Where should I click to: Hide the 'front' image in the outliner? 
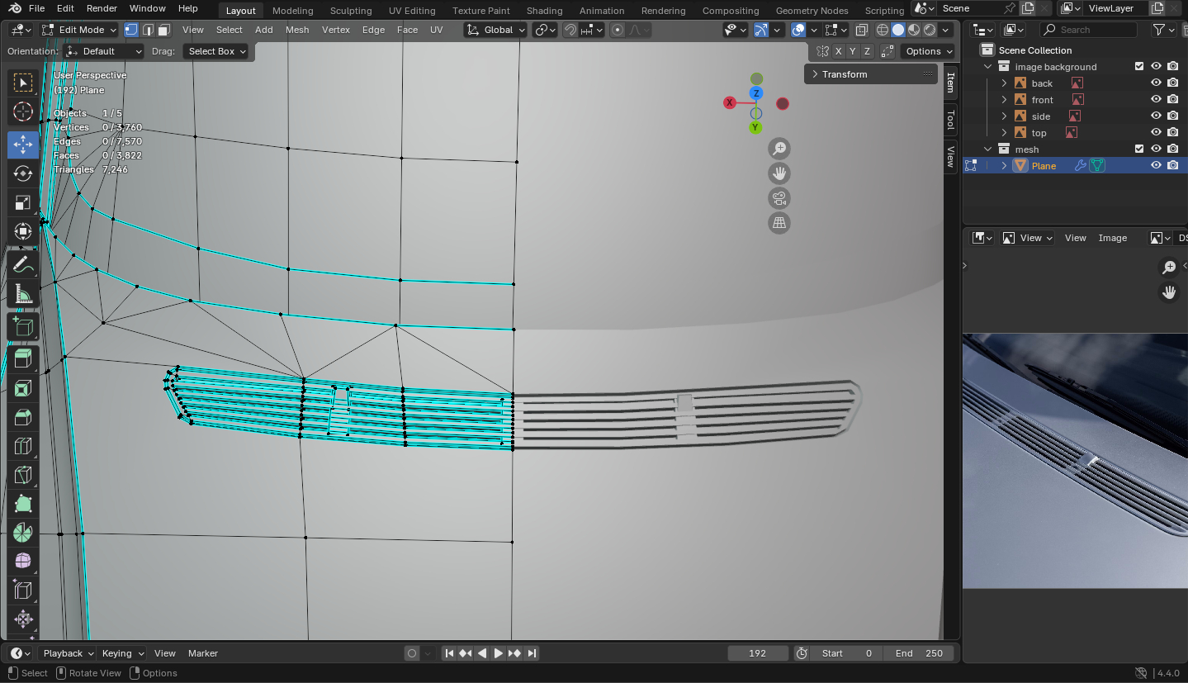tap(1156, 100)
